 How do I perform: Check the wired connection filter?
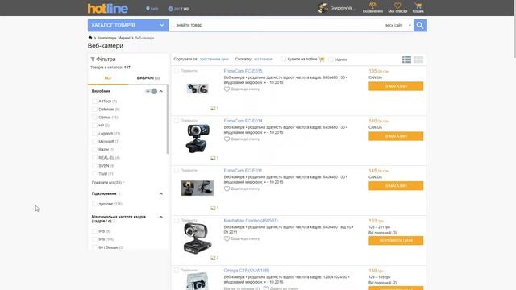[x=95, y=204]
